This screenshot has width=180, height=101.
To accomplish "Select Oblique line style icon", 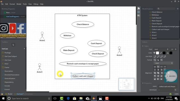I will (158, 57).
